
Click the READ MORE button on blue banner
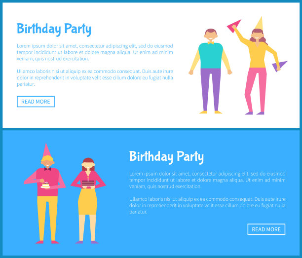266,229
